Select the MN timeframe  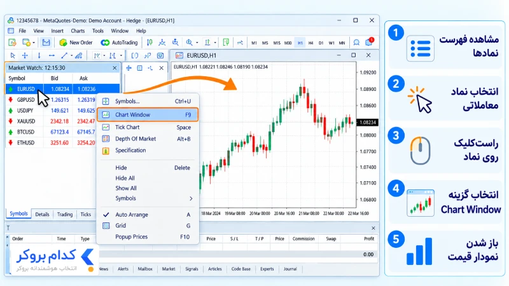(342, 43)
